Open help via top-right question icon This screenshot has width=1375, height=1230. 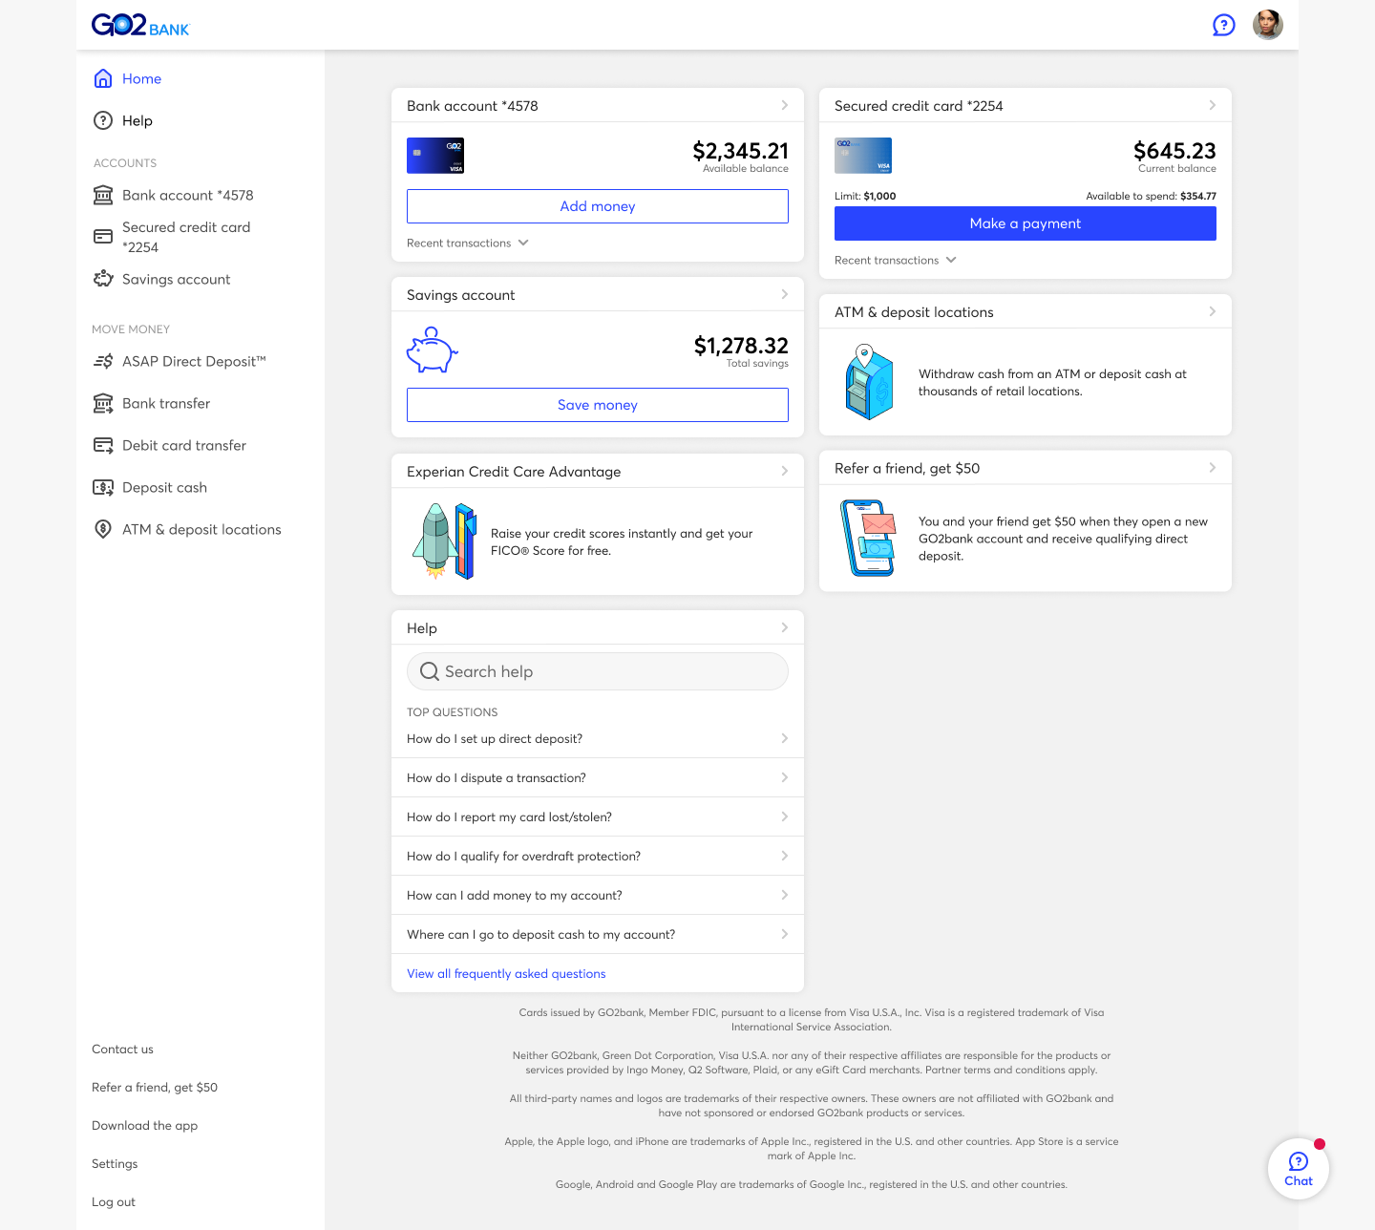click(1223, 26)
